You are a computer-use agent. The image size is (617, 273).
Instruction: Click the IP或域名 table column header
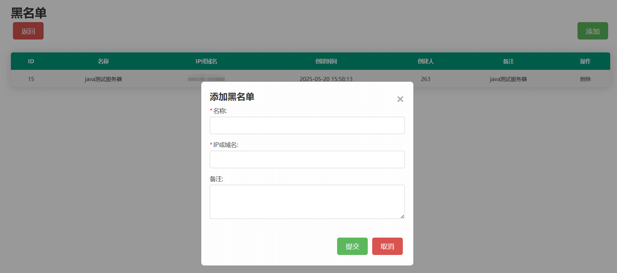click(x=206, y=61)
